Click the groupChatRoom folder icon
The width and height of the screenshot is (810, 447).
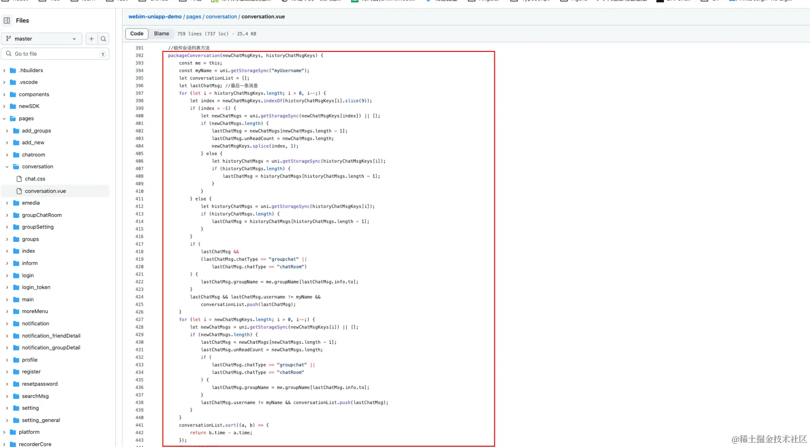point(16,215)
